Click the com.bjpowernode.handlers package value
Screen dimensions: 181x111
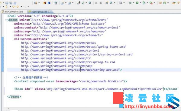(101, 81)
